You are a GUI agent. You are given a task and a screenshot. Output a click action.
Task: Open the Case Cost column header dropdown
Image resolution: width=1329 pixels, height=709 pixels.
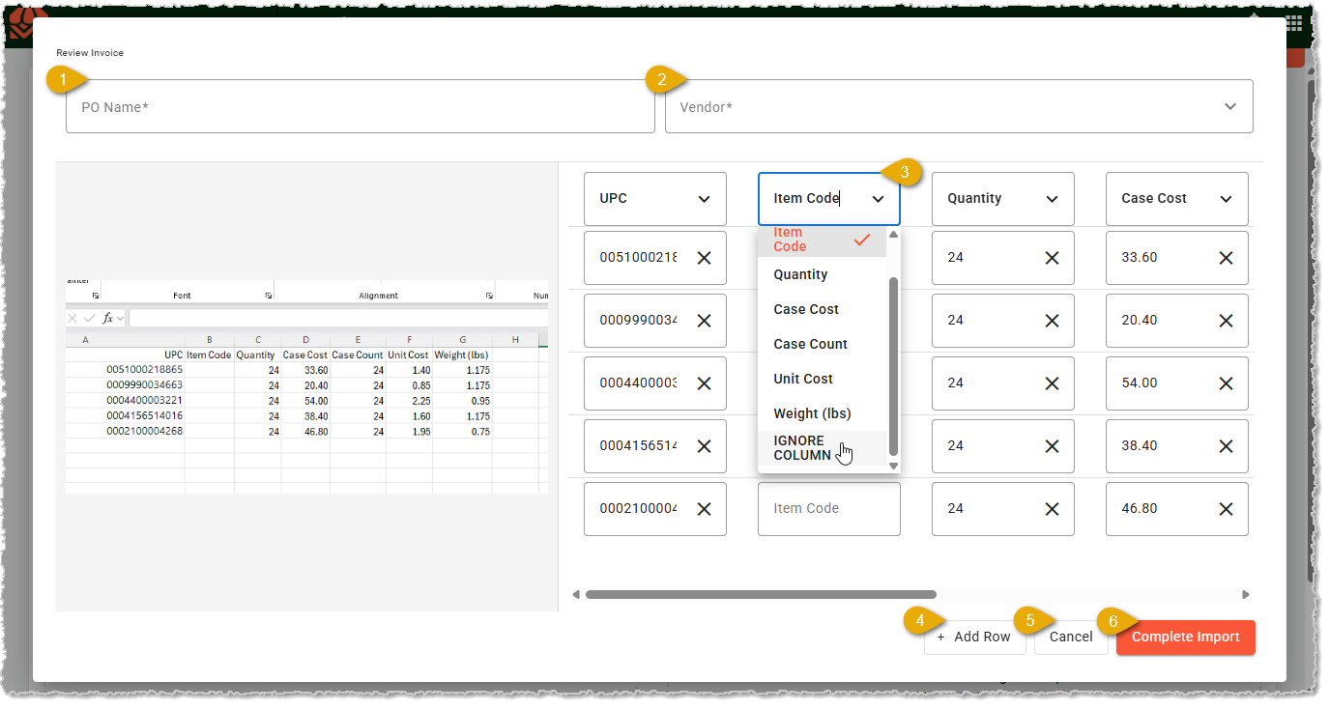coord(1176,199)
